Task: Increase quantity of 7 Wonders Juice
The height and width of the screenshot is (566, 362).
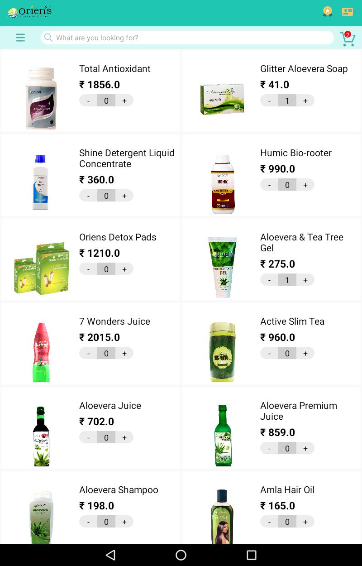Action: coord(124,353)
